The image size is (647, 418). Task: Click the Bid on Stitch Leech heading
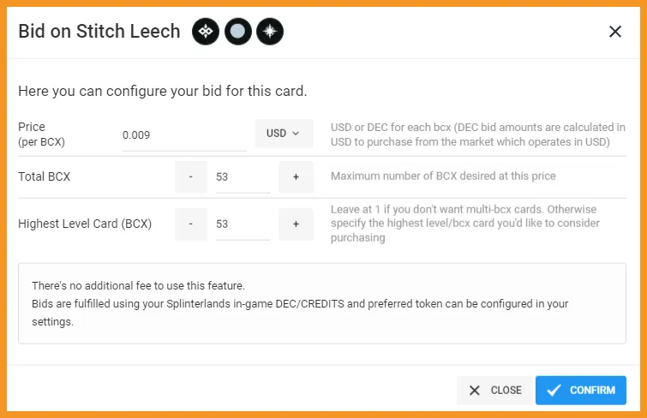coord(99,32)
